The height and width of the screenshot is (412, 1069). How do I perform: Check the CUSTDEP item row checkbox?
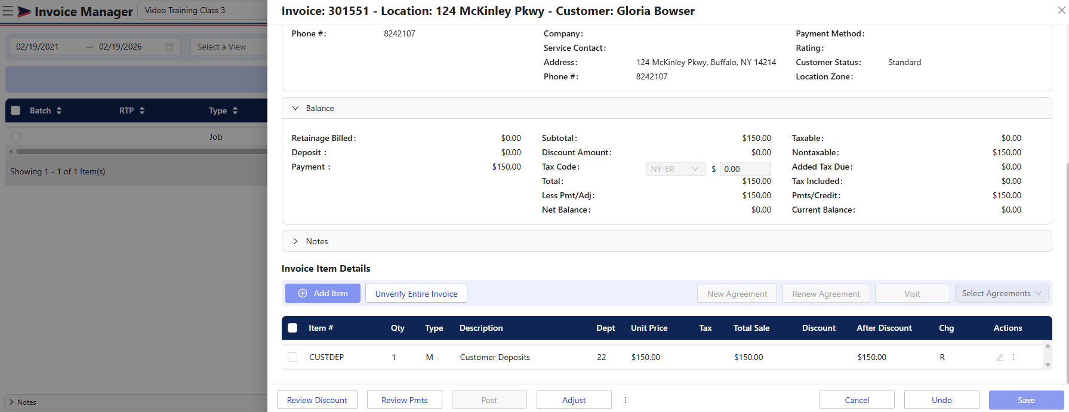(292, 357)
